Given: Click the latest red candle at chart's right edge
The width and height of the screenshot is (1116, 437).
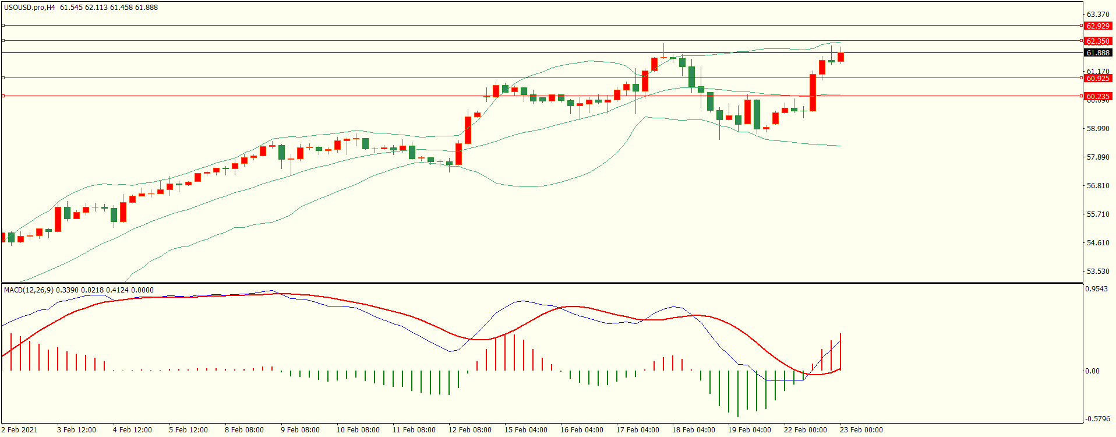Looking at the screenshot, I should [x=840, y=57].
